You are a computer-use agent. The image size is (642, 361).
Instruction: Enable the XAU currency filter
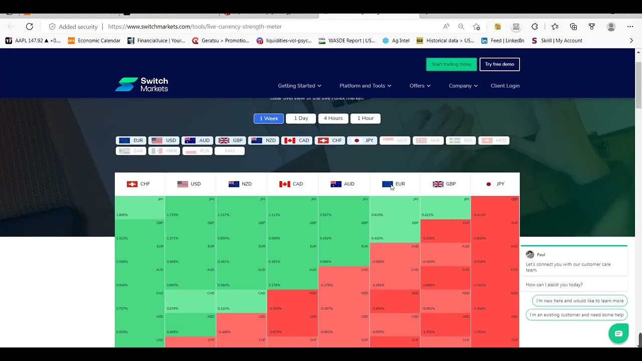point(229,150)
